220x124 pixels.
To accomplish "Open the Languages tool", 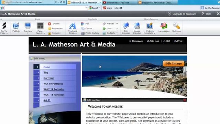I will [x=164, y=27].
